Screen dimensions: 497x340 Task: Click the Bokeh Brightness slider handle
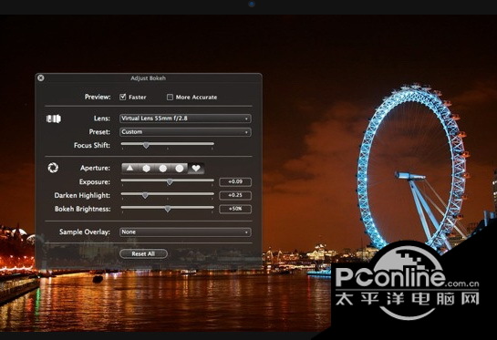(168, 209)
